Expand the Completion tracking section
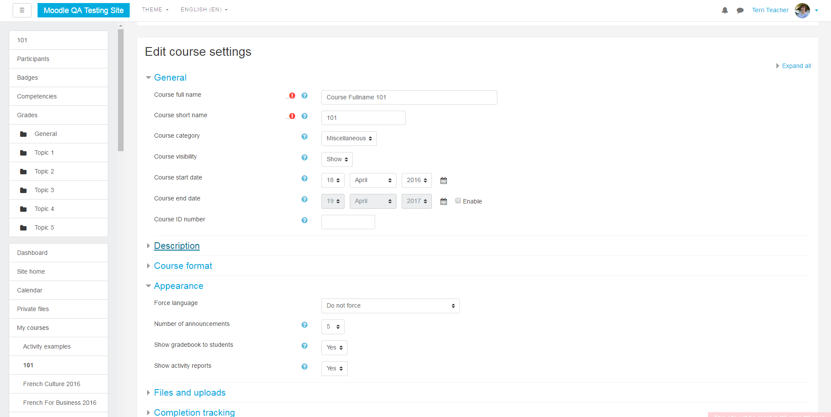This screenshot has width=831, height=417. click(194, 412)
